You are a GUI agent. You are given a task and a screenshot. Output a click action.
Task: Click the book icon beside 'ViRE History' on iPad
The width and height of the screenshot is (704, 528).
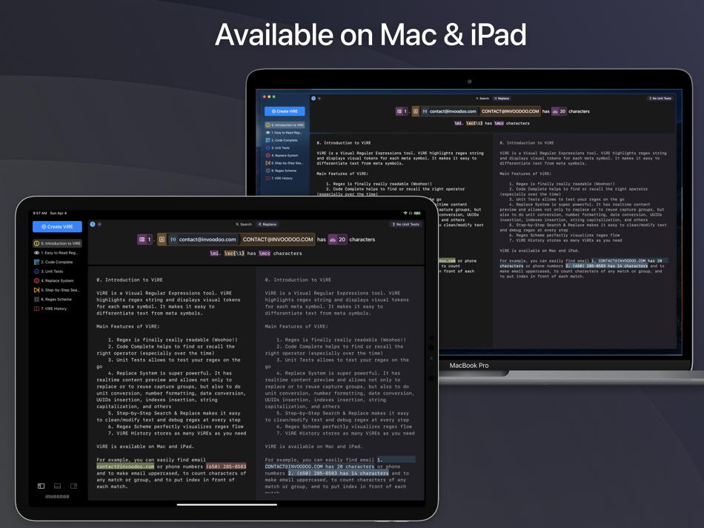(x=36, y=308)
